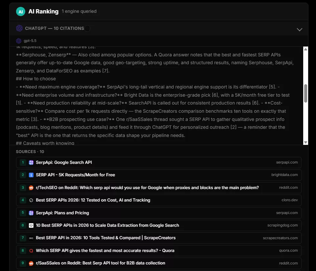Click the Quora favicon in source row 8
Screen dimensions: 316x271
point(31,251)
